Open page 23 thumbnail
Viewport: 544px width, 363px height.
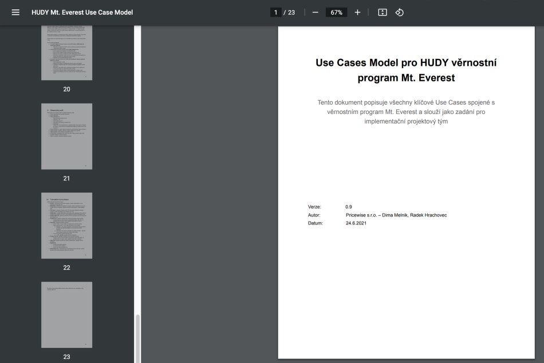66,315
